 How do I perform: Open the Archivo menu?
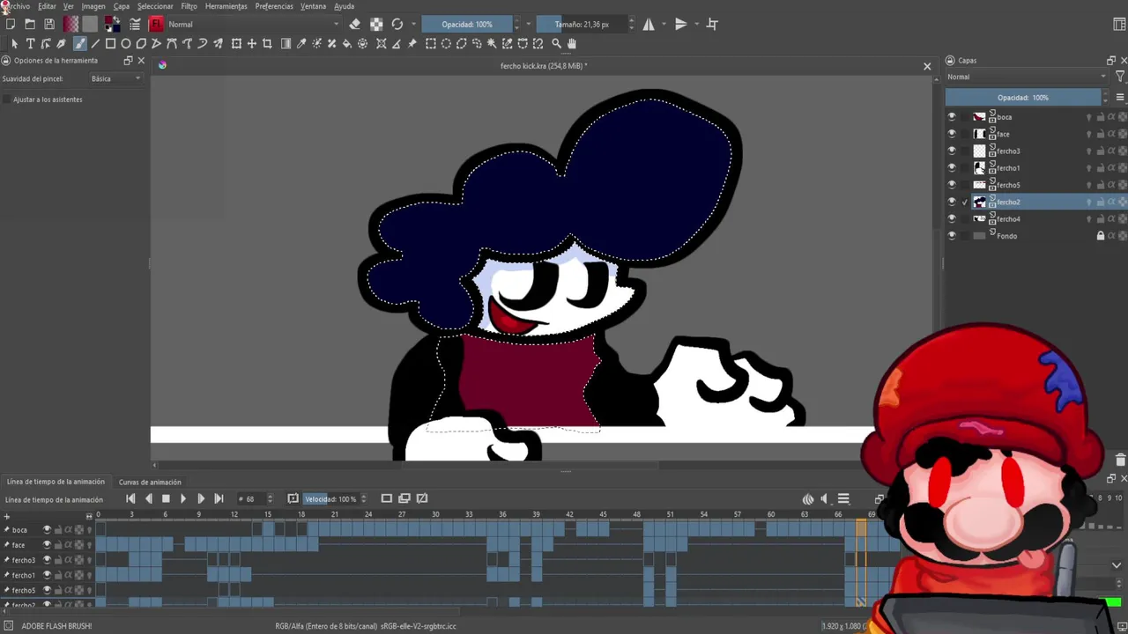point(18,6)
